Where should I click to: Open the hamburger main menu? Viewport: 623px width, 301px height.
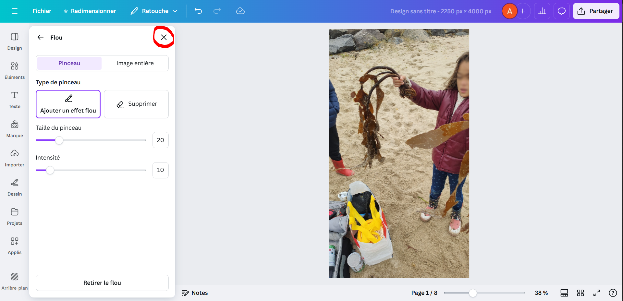[15, 11]
